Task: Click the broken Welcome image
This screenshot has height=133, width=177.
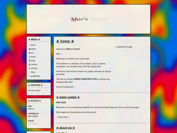Action: click(x=124, y=47)
